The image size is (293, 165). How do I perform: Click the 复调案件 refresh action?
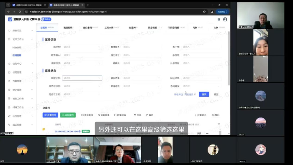103,115
